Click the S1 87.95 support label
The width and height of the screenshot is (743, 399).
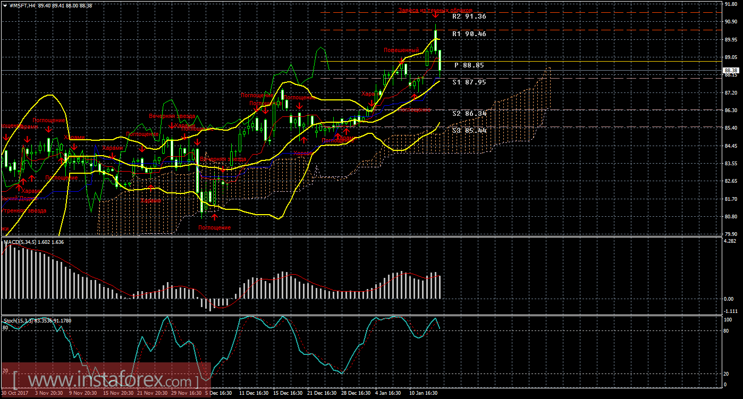(x=469, y=82)
